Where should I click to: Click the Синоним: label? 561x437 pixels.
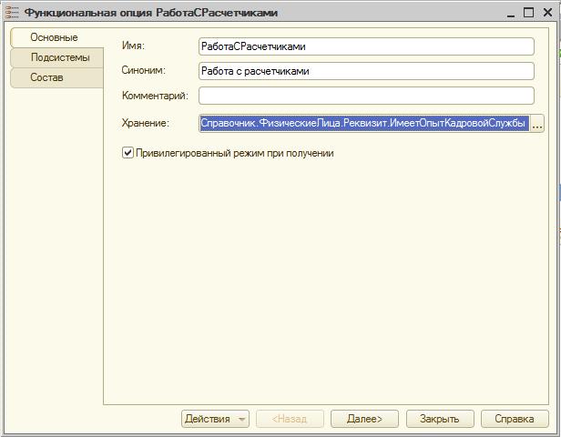click(x=144, y=70)
